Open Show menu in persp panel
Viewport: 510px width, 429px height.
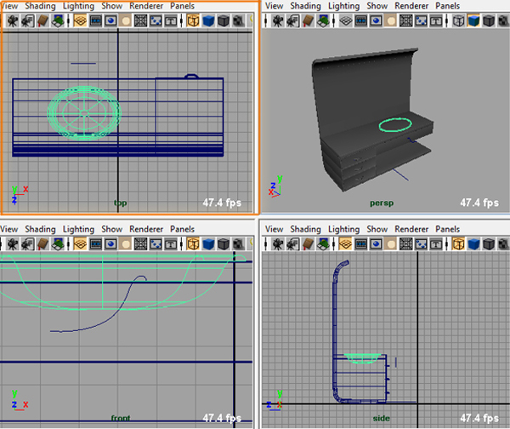pos(377,6)
